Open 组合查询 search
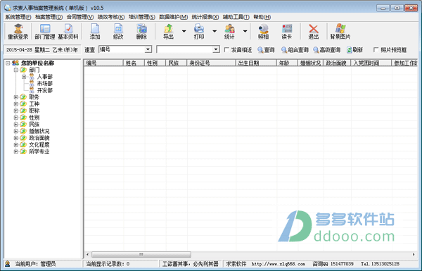 pos(295,50)
